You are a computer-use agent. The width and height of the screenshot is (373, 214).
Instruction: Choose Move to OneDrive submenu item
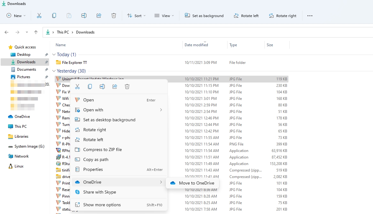click(x=192, y=183)
